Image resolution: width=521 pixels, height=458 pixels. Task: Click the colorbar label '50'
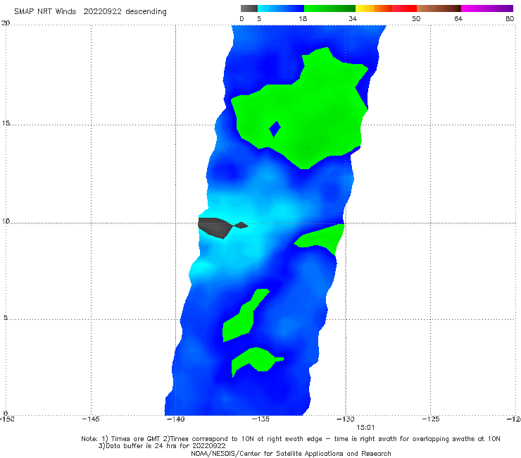tap(416, 19)
